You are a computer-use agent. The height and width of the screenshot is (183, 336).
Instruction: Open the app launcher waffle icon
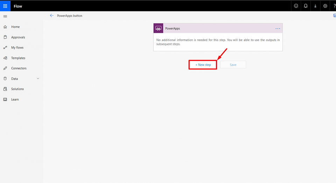click(5, 6)
